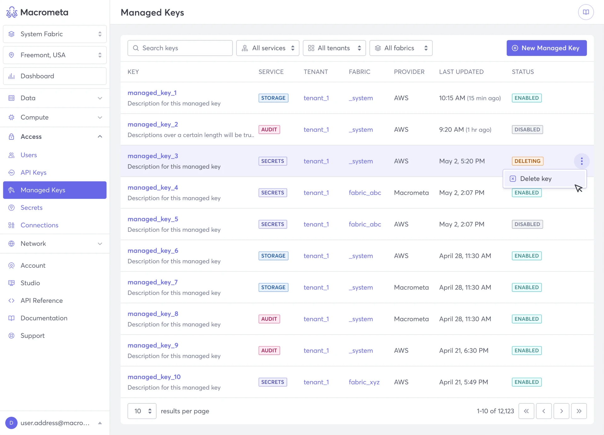
Task: Open the All fabrics filter dropdown
Action: [401, 48]
